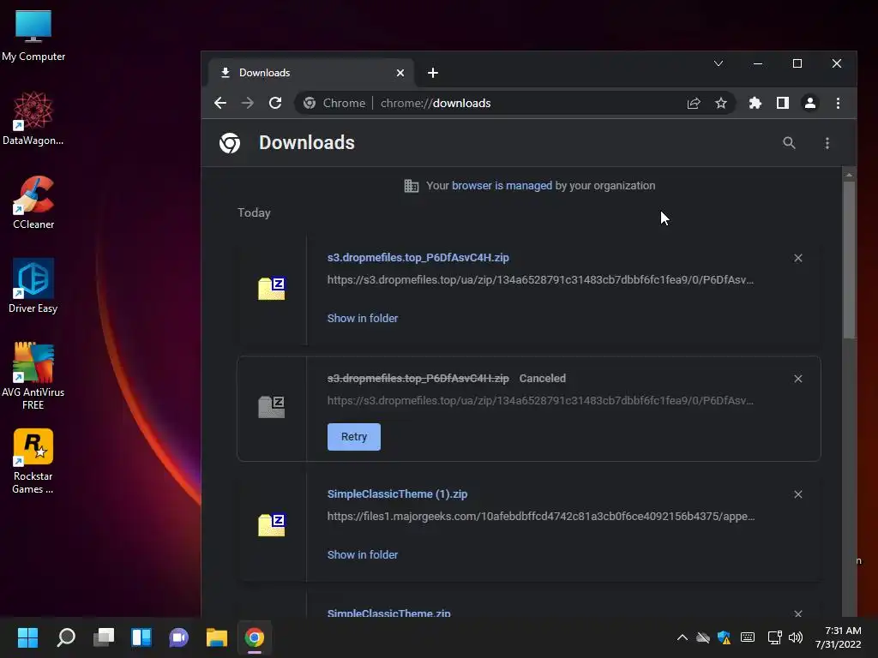Viewport: 878px width, 658px height.
Task: Click the Chrome logo beside Downloads heading
Action: (x=230, y=143)
